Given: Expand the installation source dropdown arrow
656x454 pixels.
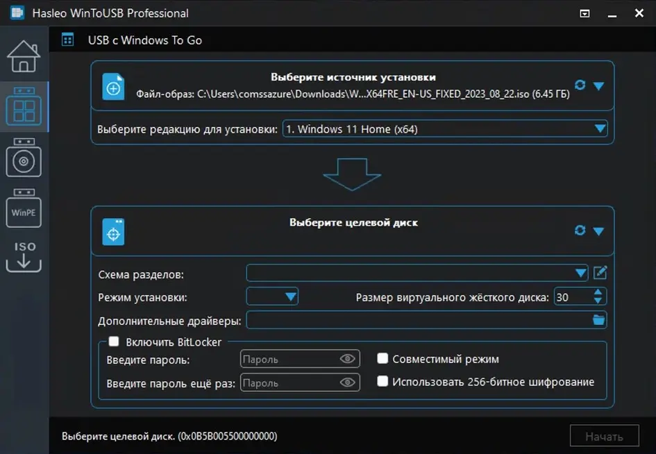Looking at the screenshot, I should (x=598, y=86).
